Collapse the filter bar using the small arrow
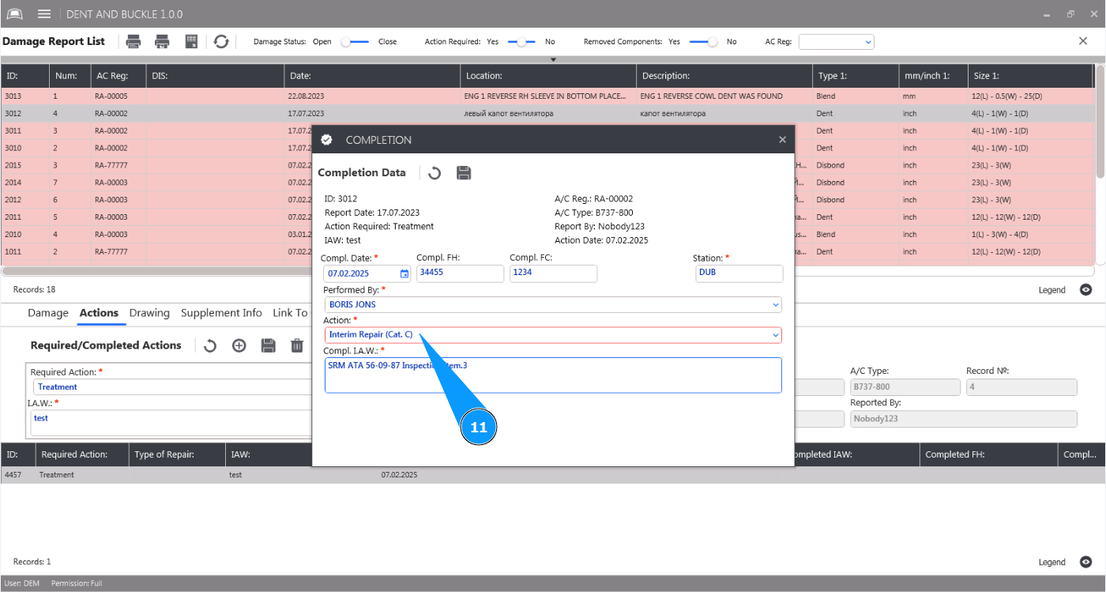The width and height of the screenshot is (1106, 592). (x=553, y=59)
